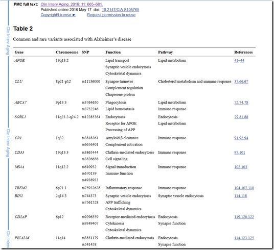Select the APOE gene name

[19, 60]
